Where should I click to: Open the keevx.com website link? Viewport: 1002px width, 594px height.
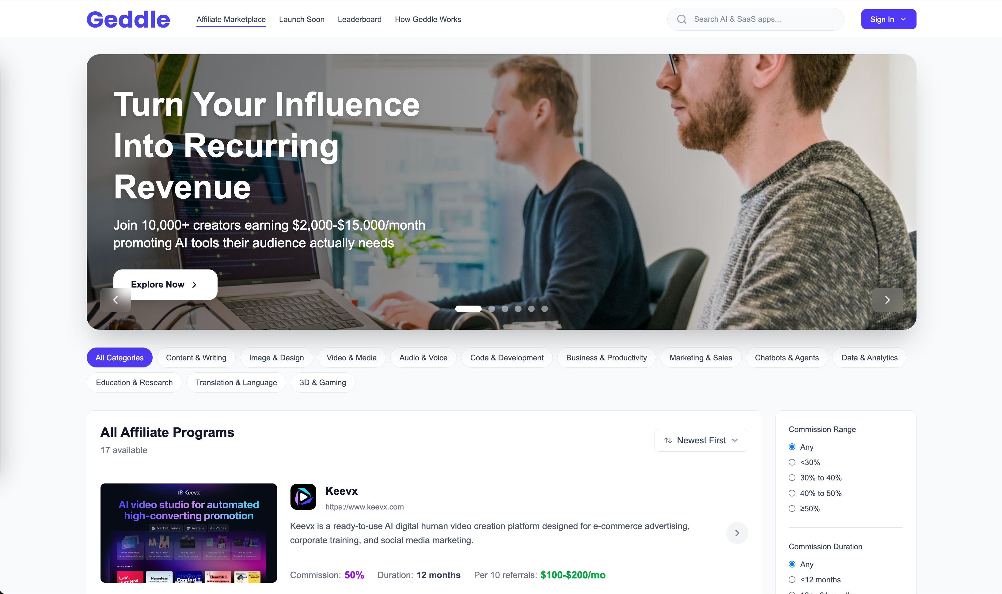pyautogui.click(x=364, y=507)
